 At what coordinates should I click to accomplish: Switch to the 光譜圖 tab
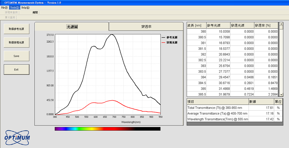72,27
